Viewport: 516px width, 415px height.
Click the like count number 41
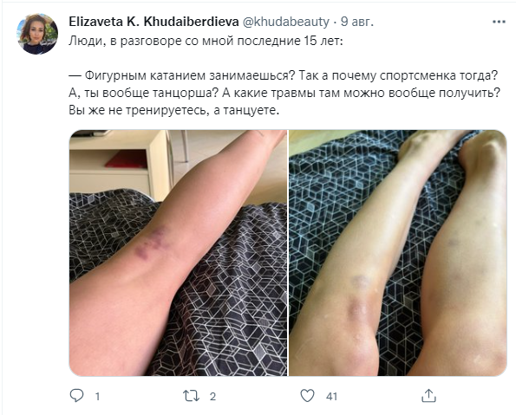(331, 397)
